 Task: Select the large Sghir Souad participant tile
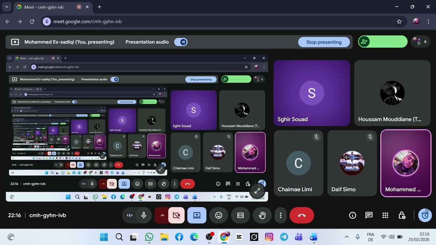[312, 93]
